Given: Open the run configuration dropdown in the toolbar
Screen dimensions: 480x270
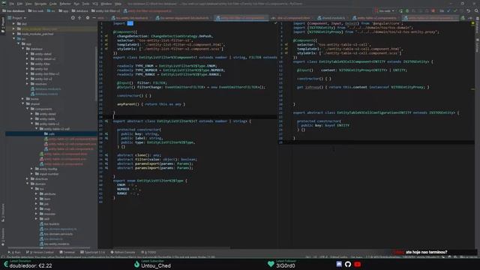Looking at the screenshot, I should coord(385,10).
